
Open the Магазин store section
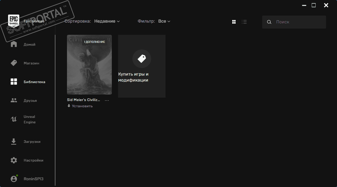click(x=32, y=63)
